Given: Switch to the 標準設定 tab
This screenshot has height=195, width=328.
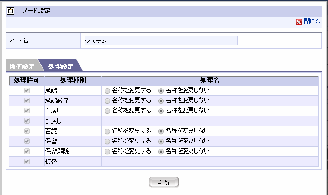Looking at the screenshot, I should pyautogui.click(x=22, y=66).
